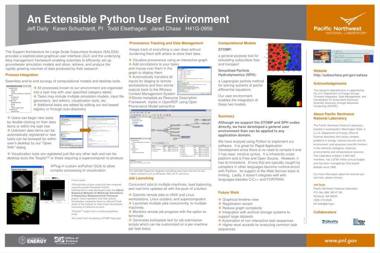Click author name Todd Elsethagen
380x253 pixels.
pyautogui.click(x=127, y=29)
